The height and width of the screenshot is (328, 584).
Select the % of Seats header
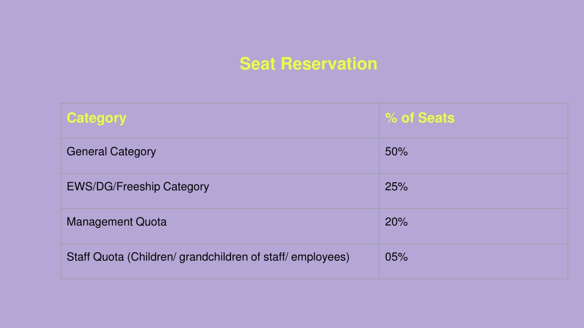420,118
